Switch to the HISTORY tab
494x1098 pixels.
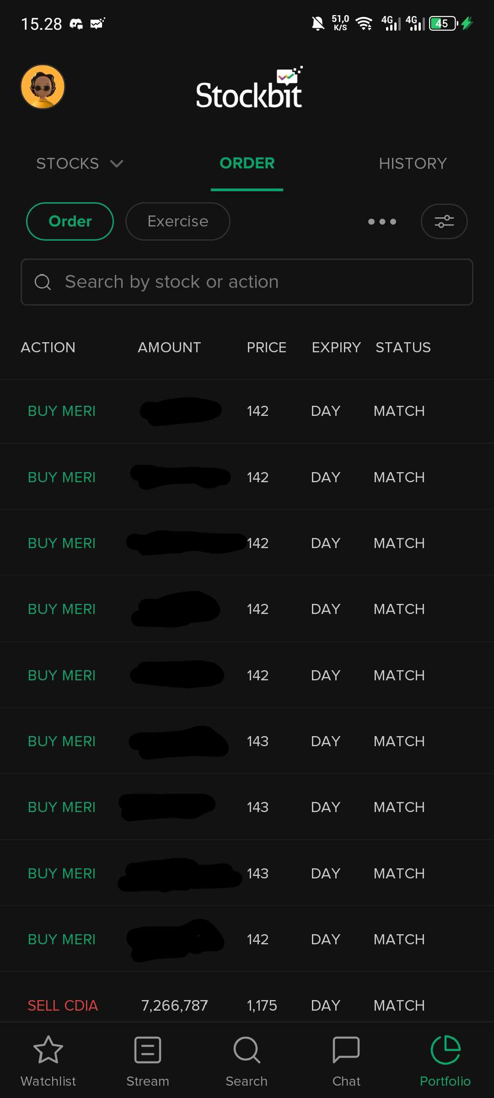click(x=413, y=163)
